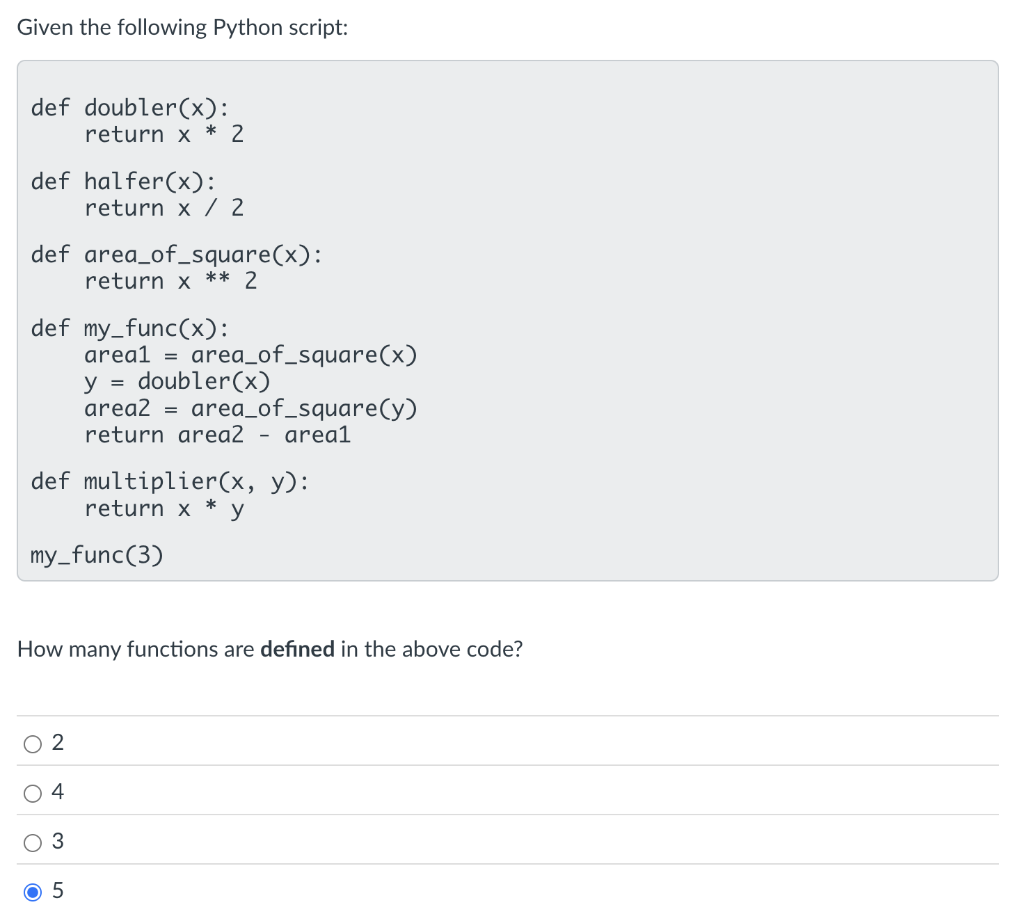Click the gray code block panel
This screenshot has width=1020, height=914.
(626, 320)
